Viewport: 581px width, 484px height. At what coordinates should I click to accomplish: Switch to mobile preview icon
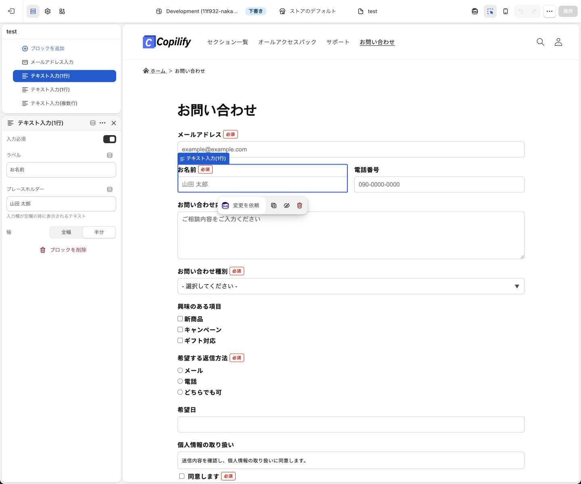pyautogui.click(x=506, y=11)
